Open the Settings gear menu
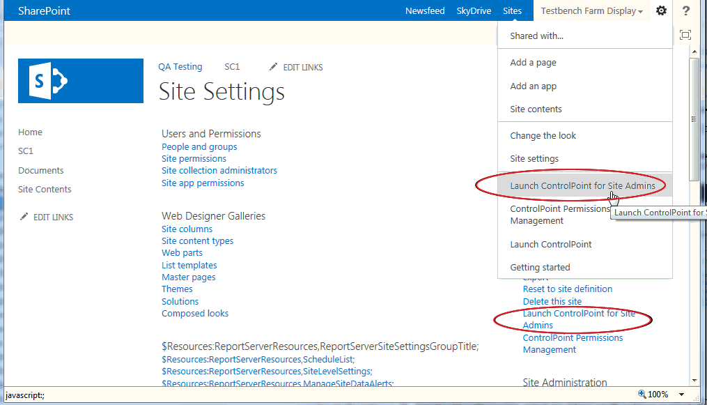Image resolution: width=707 pixels, height=405 pixels. [660, 10]
